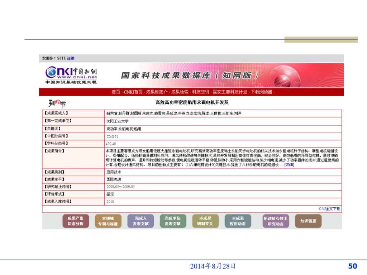Select the subject code 470.40

111,144
